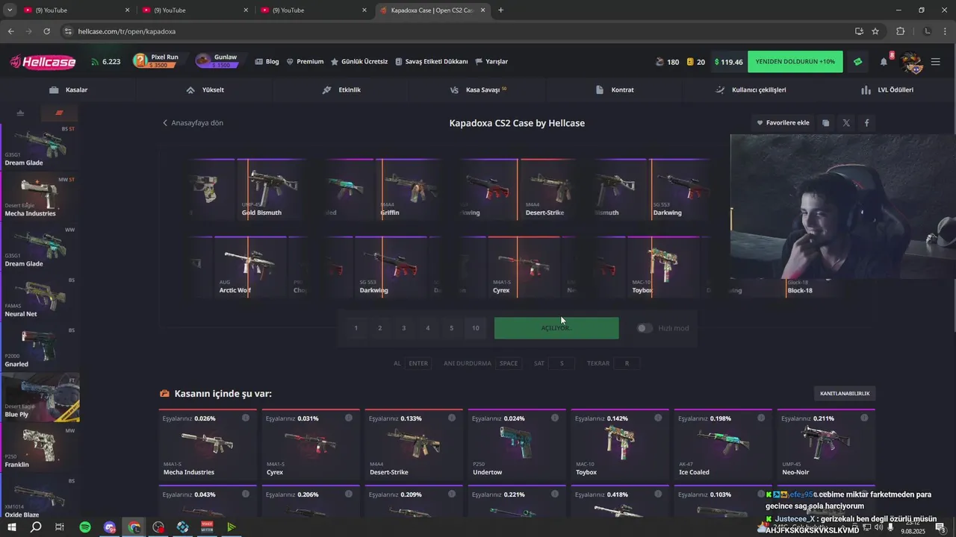Open the hamburger menu

pos(936,62)
